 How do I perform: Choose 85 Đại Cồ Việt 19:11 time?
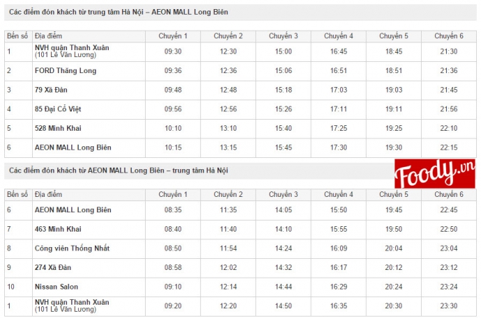(x=394, y=109)
